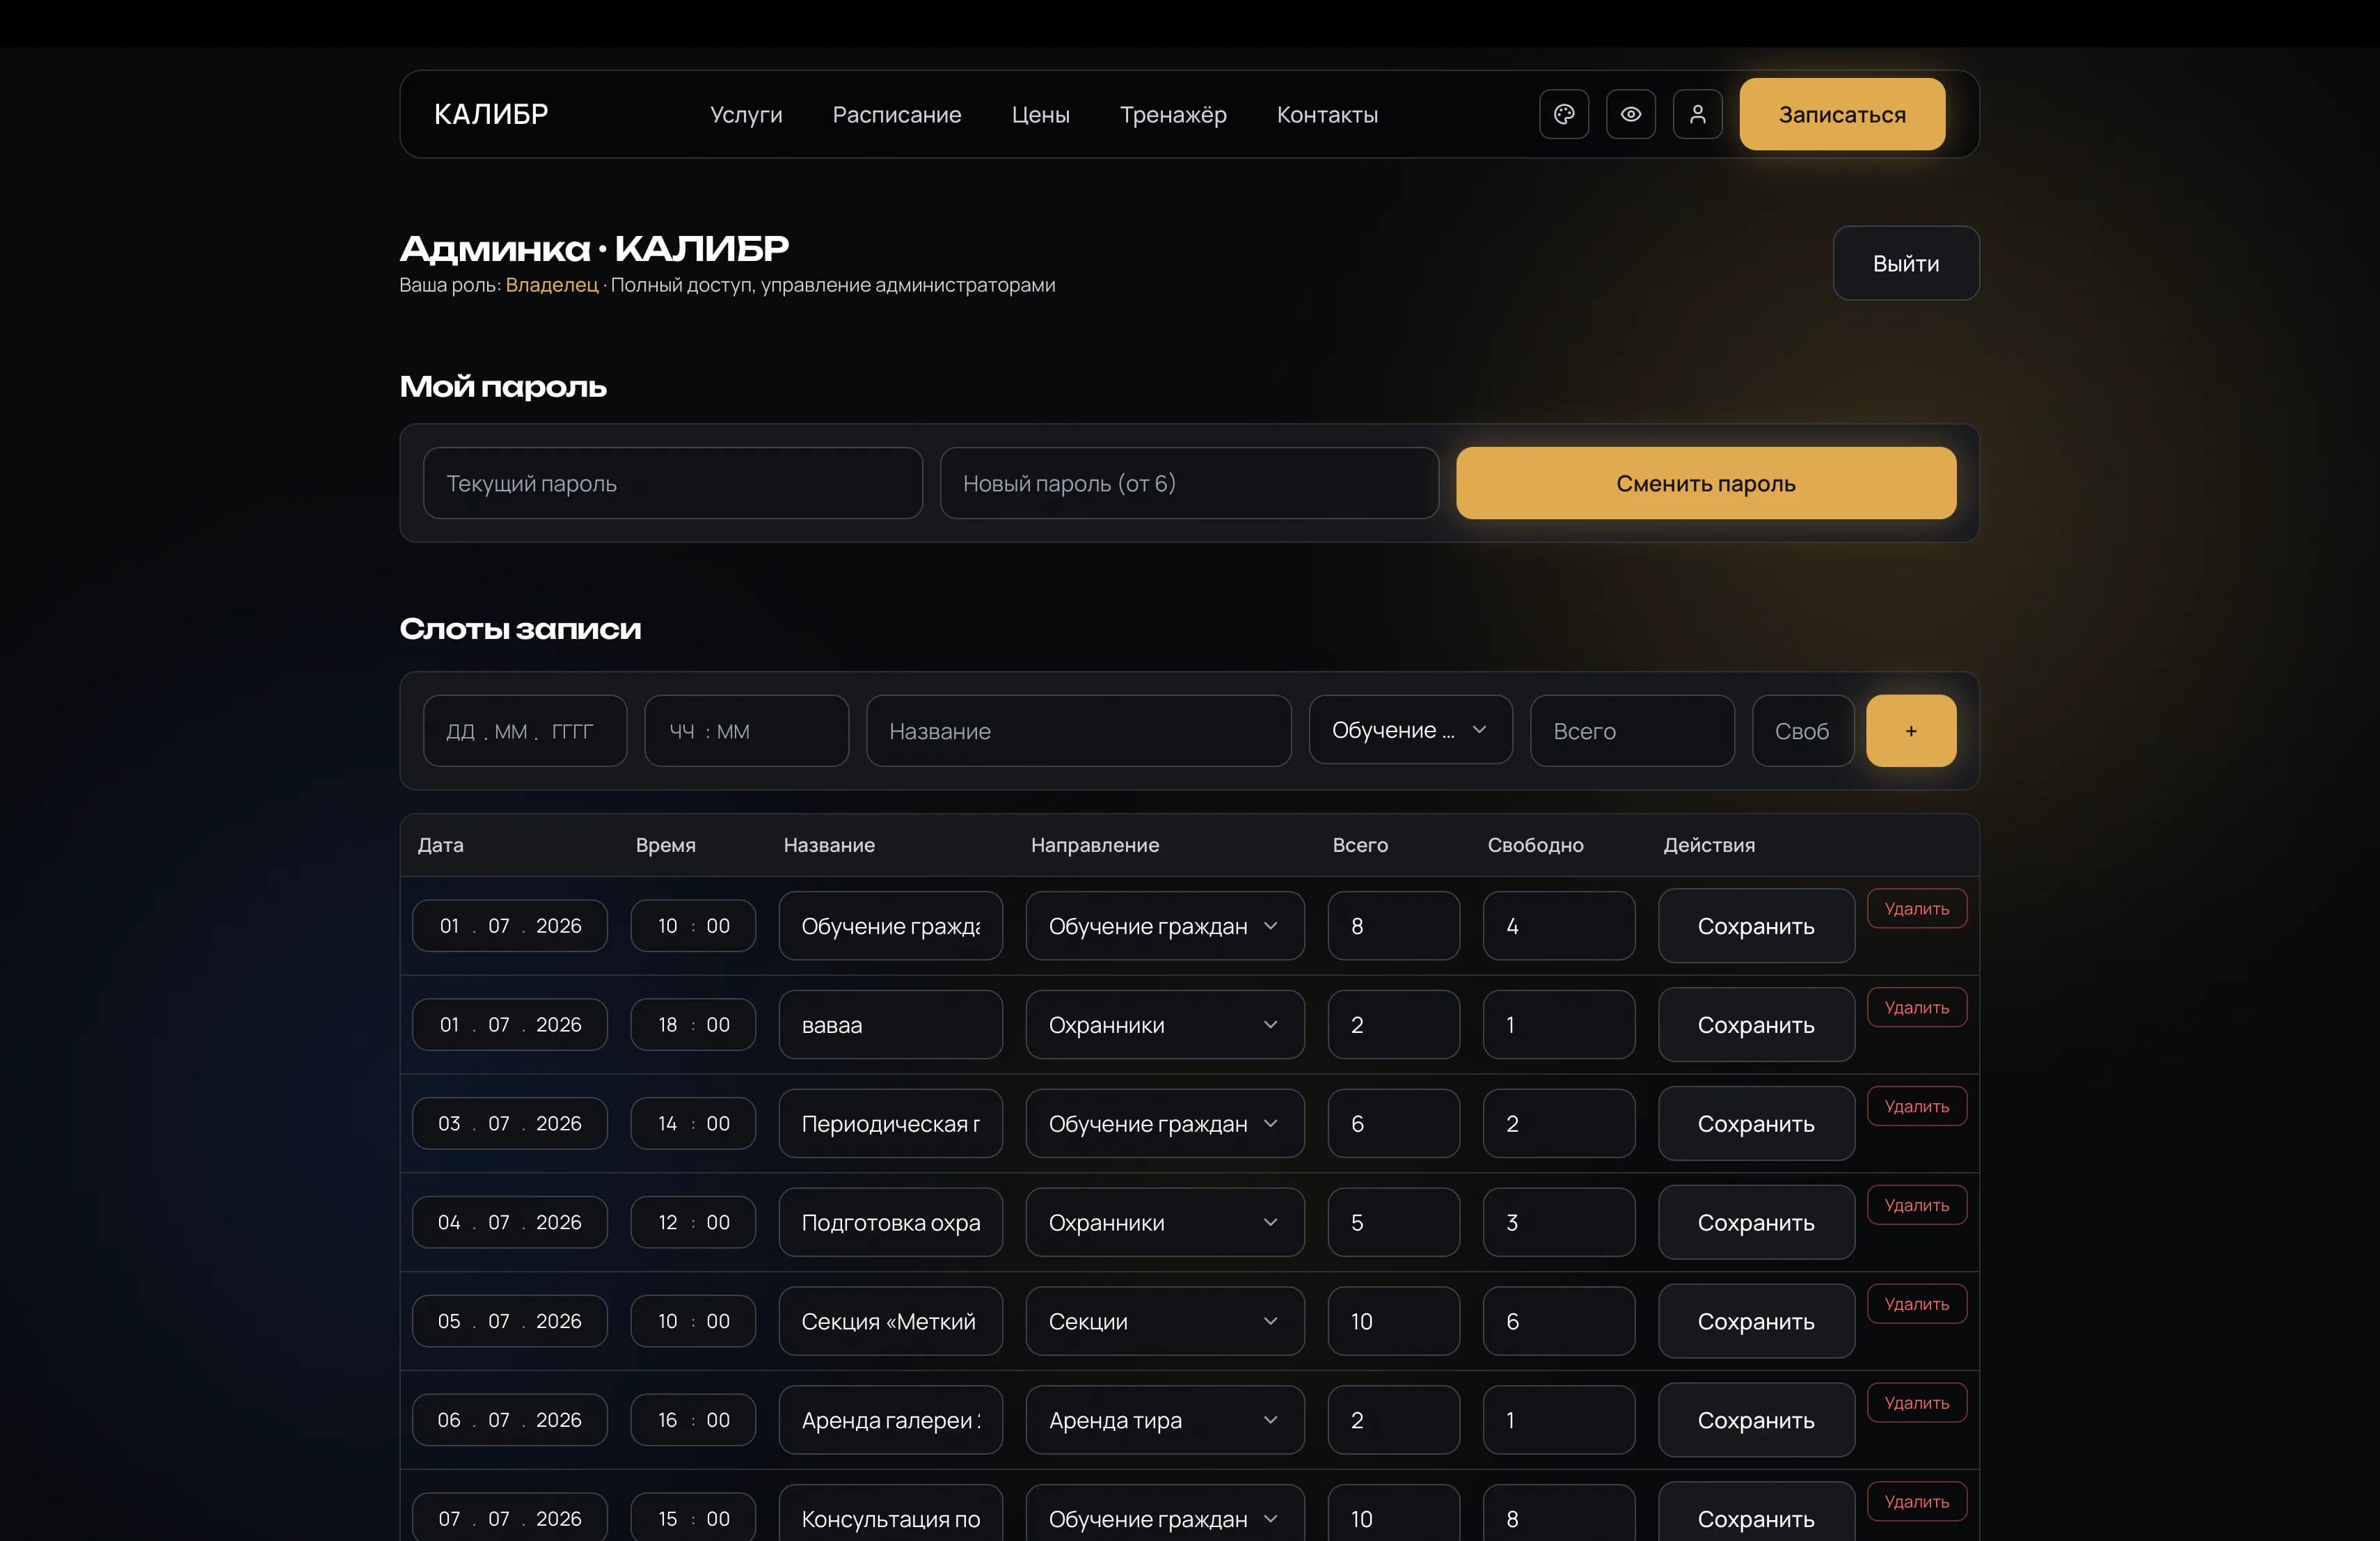This screenshot has width=2380, height=1541.
Task: Focus the new slot Всего field
Action: tap(1632, 731)
